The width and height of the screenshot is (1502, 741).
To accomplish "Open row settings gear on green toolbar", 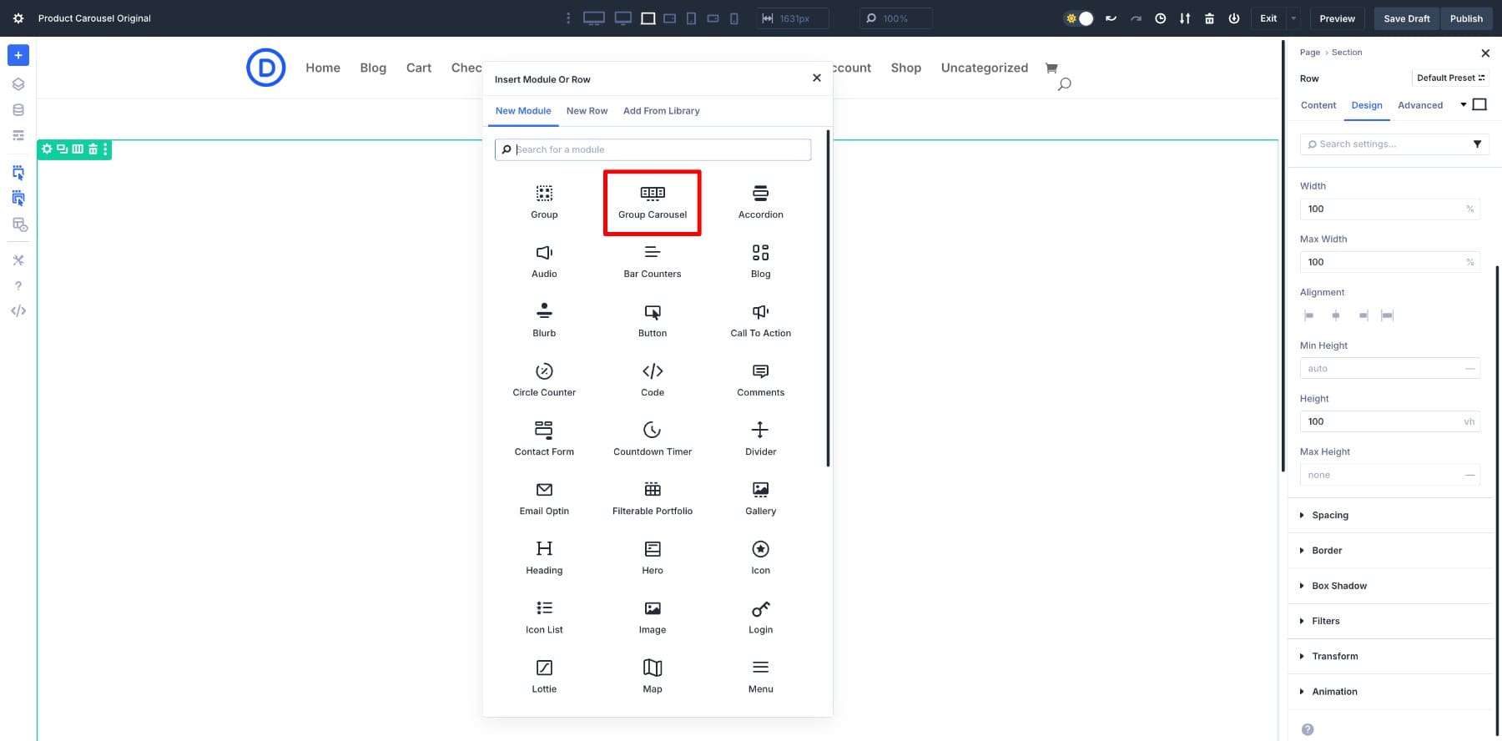I will (47, 149).
